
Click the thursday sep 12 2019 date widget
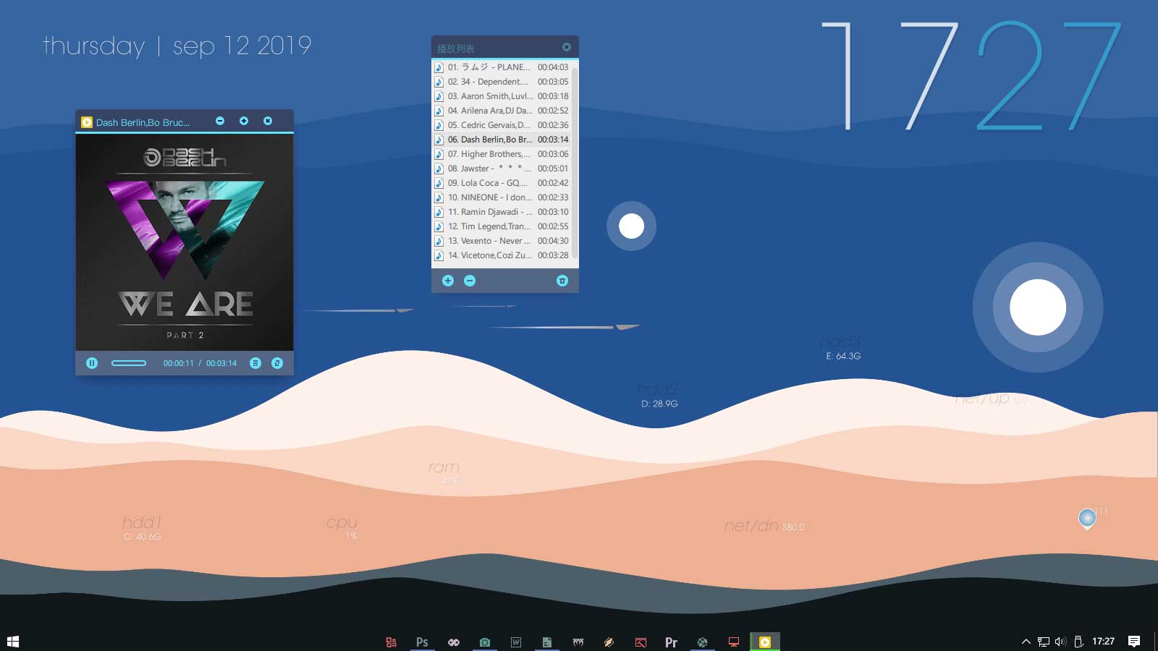coord(177,46)
